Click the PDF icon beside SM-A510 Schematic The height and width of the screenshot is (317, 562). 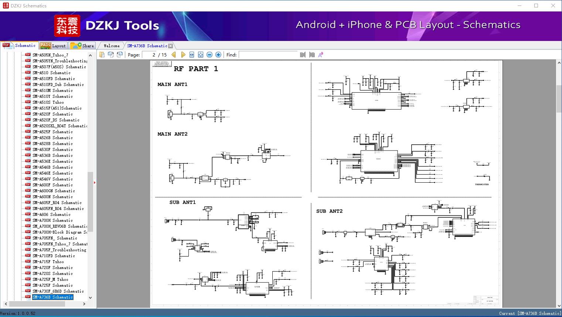coord(28,73)
